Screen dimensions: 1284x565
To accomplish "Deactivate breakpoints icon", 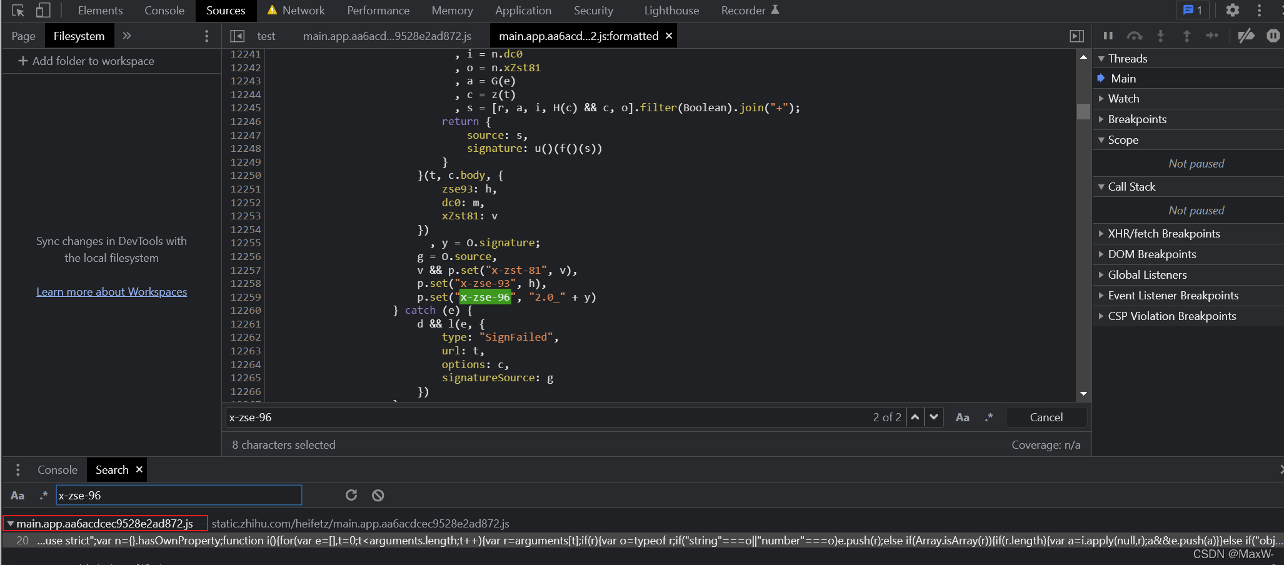I will click(x=1246, y=36).
